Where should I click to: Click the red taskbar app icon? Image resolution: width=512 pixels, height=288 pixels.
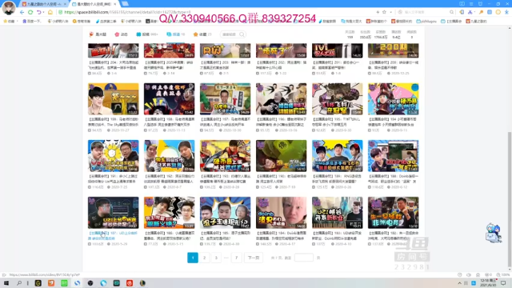(130, 282)
